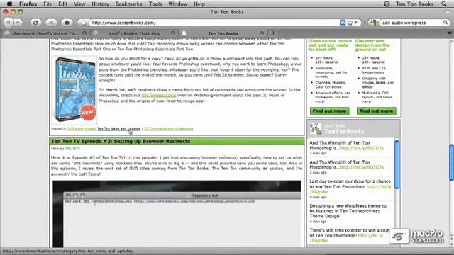Open link in 'Last day to enter' tweet
The height and width of the screenshot is (255, 454).
(379, 187)
